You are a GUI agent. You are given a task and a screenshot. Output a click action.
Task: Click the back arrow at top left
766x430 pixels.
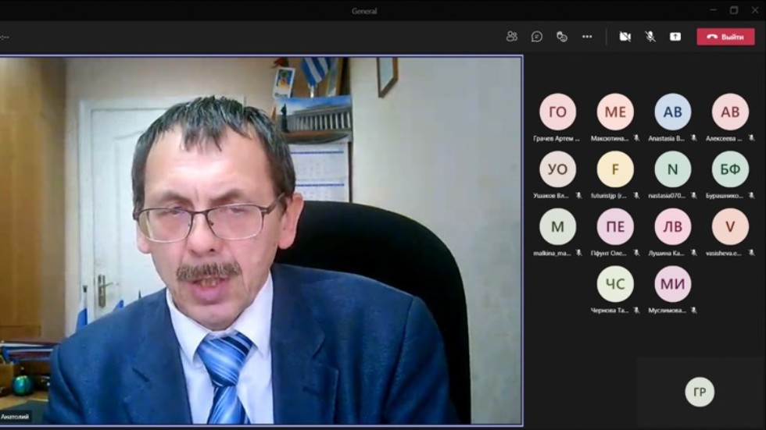[x=5, y=37]
